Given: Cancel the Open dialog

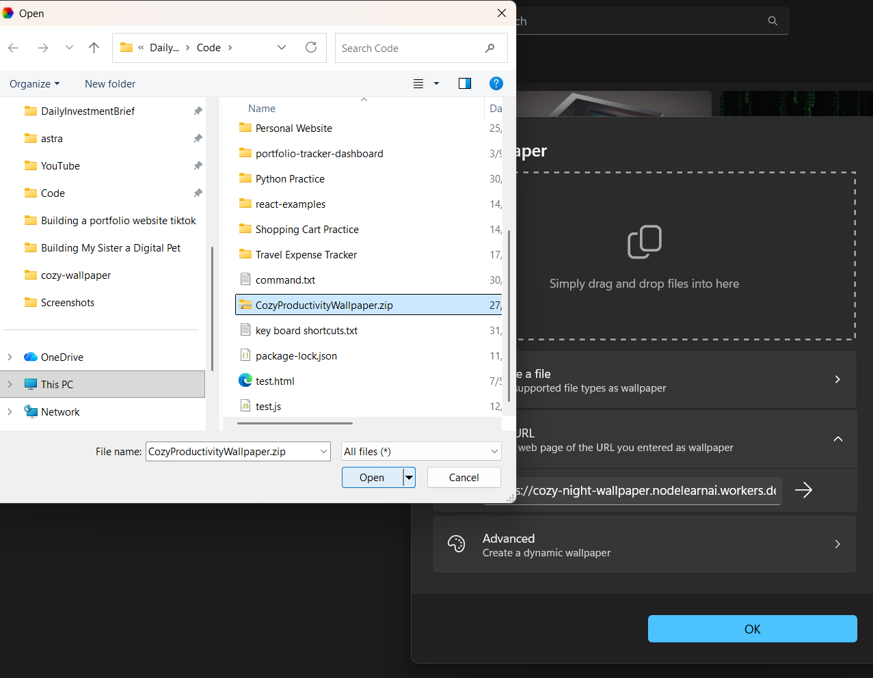Looking at the screenshot, I should click(x=464, y=478).
